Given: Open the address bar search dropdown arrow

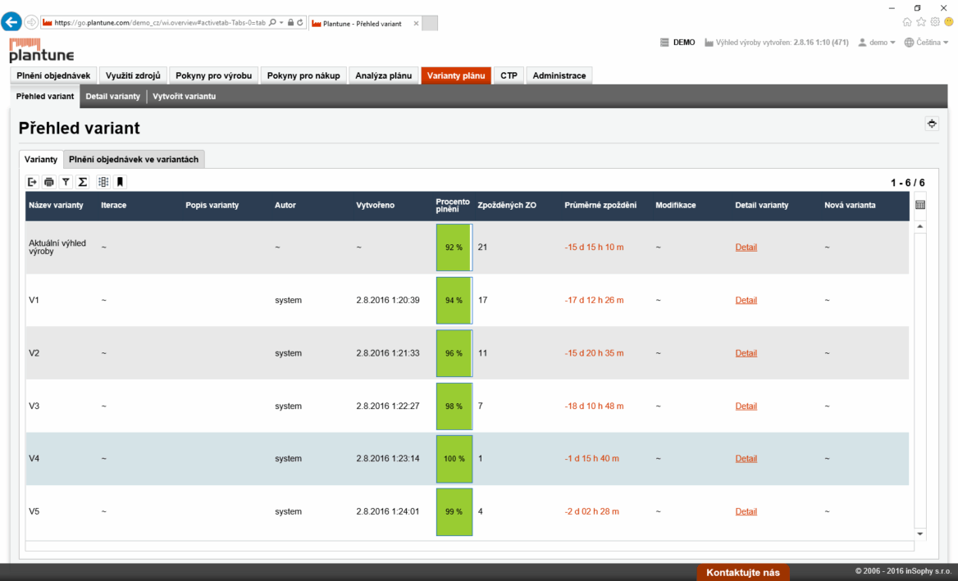Looking at the screenshot, I should point(282,23).
